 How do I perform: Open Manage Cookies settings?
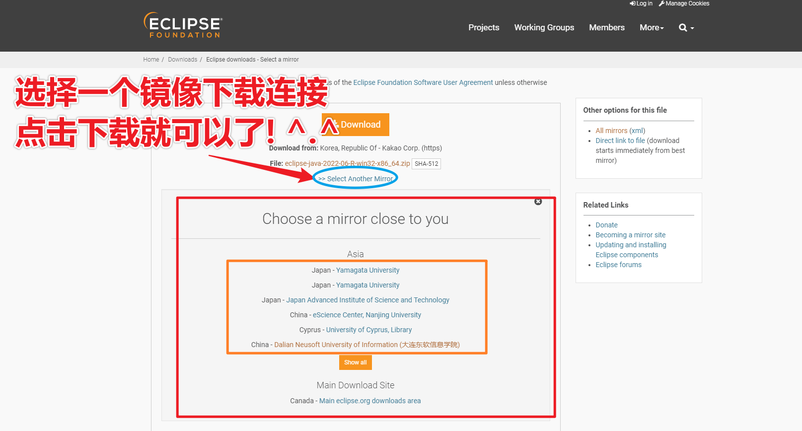684,3
